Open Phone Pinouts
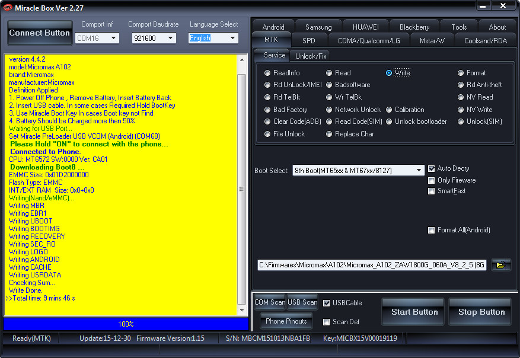The image size is (520, 358). 286,321
